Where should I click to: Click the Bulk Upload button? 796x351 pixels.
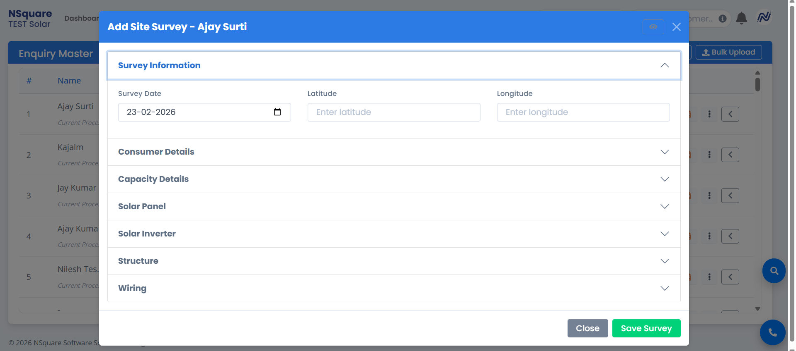pos(728,52)
